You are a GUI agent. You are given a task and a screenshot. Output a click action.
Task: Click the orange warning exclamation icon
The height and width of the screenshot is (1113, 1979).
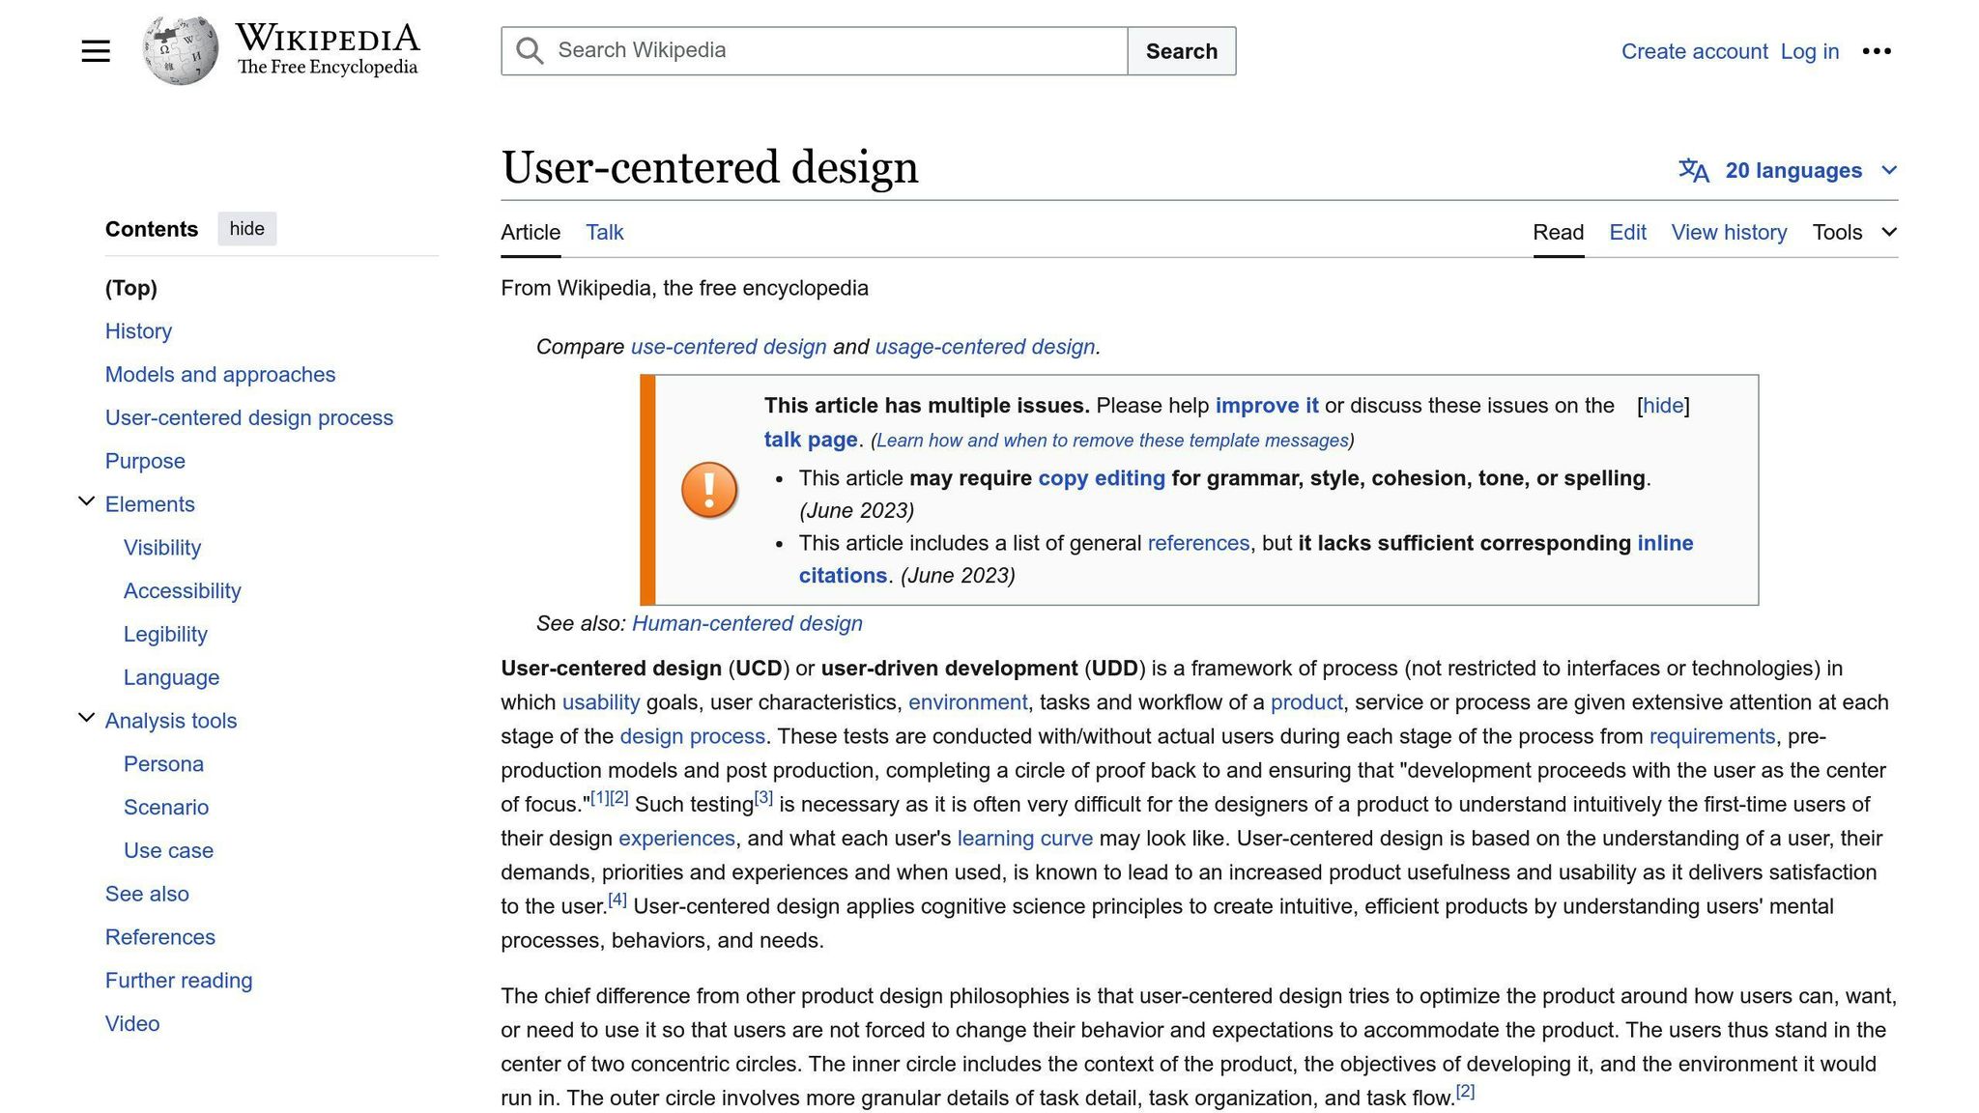(709, 490)
